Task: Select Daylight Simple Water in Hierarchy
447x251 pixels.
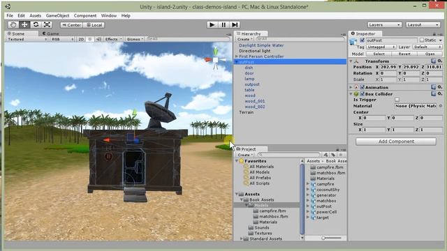Action: click(x=261, y=45)
